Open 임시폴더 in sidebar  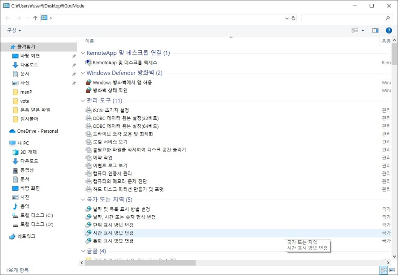[x=29, y=119]
